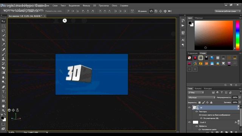Toggle eye next to По умолчанию IBL
Image resolution: width=242 pixels, height=136 pixels.
[x=201, y=118]
